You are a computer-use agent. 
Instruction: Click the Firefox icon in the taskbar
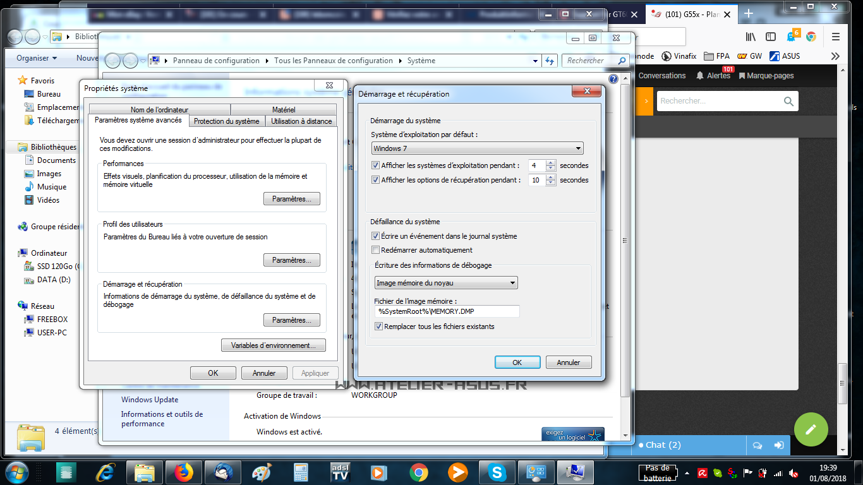(184, 472)
